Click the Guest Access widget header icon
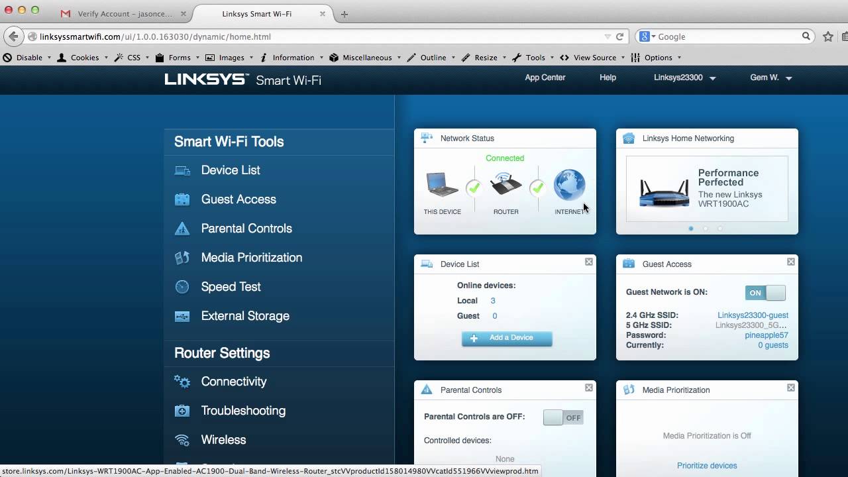This screenshot has height=477, width=848. pos(629,264)
